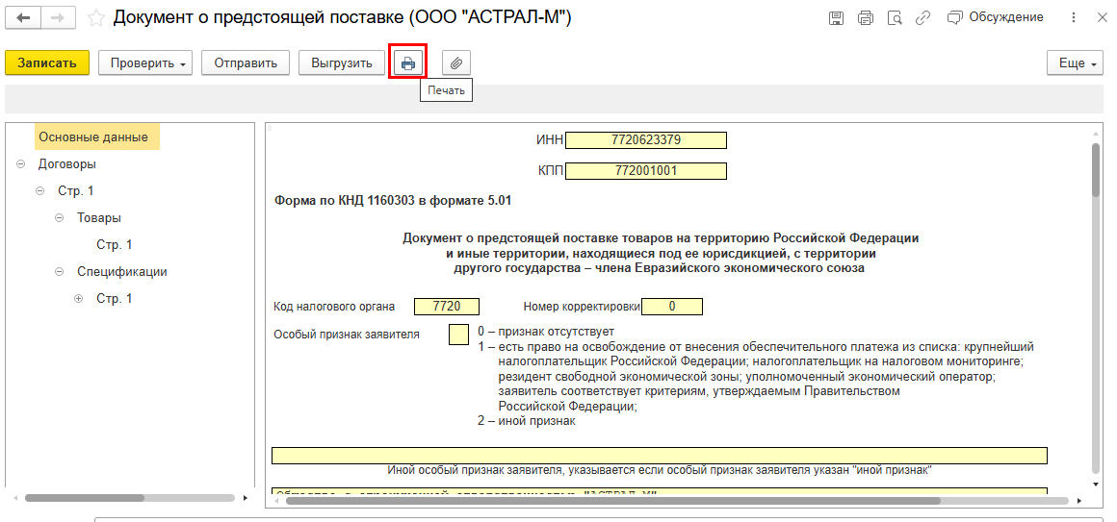Select the Товары tree item

coord(99,218)
